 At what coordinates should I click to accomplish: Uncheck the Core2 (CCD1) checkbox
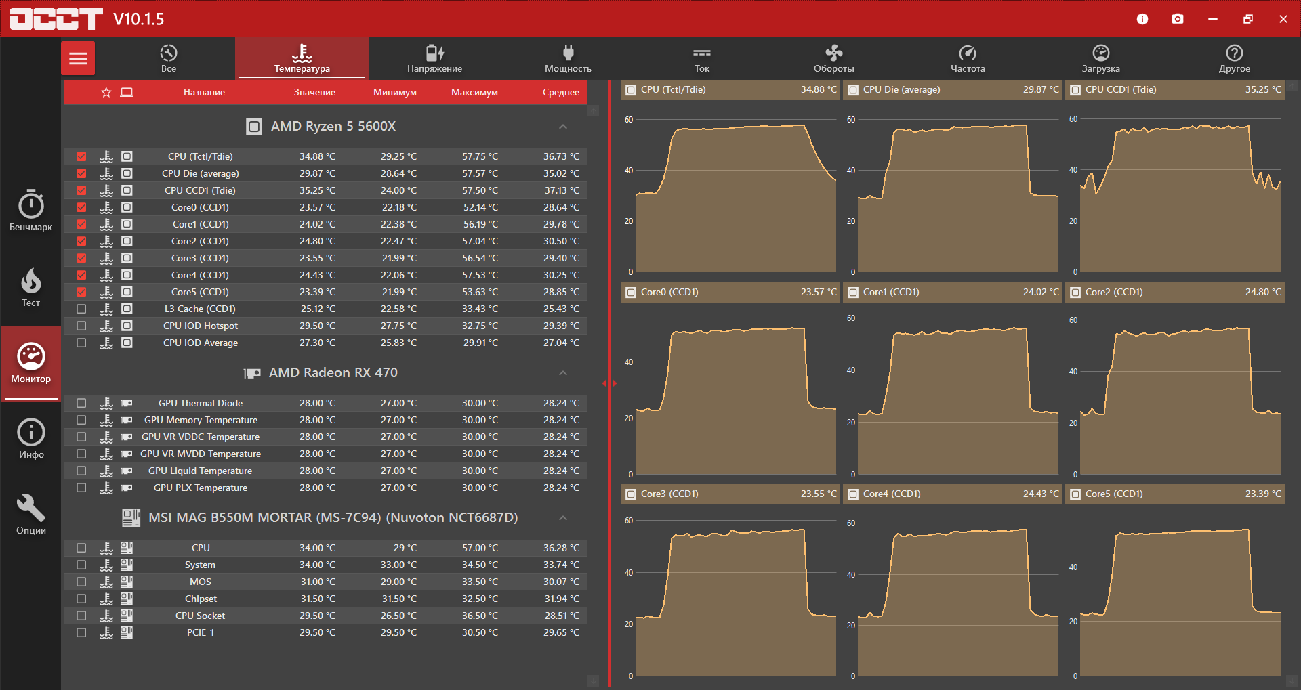[x=81, y=241]
